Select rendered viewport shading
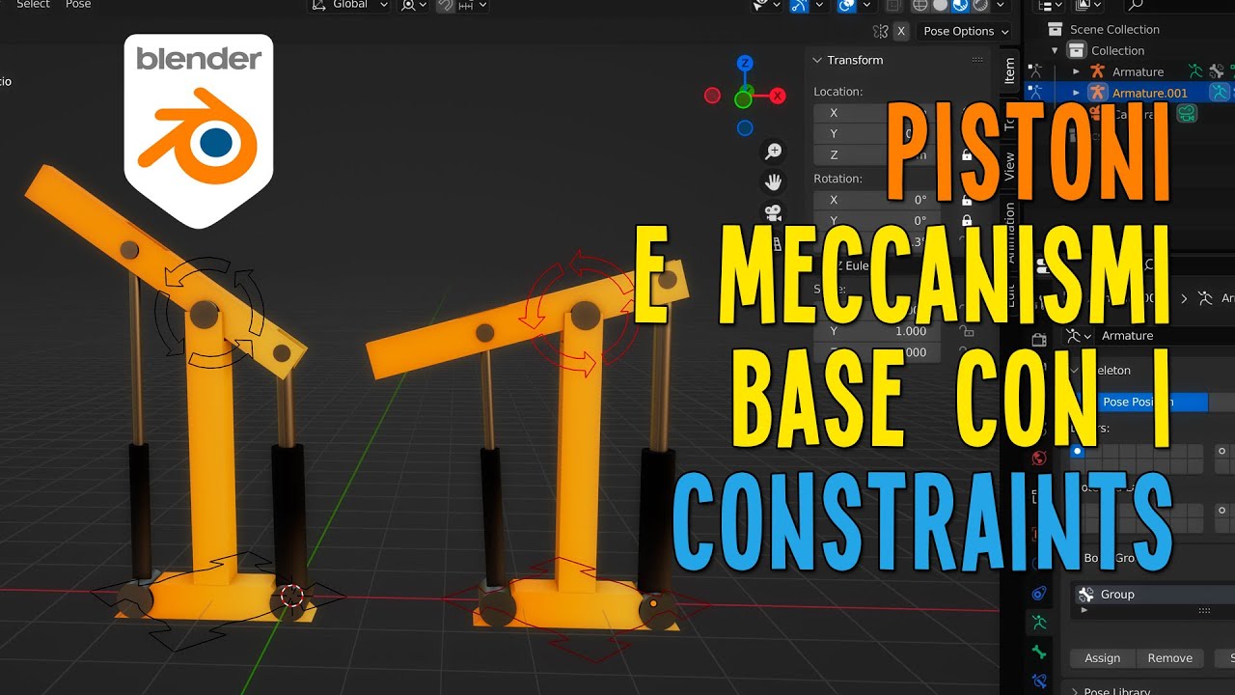Image resolution: width=1235 pixels, height=695 pixels. (x=980, y=5)
